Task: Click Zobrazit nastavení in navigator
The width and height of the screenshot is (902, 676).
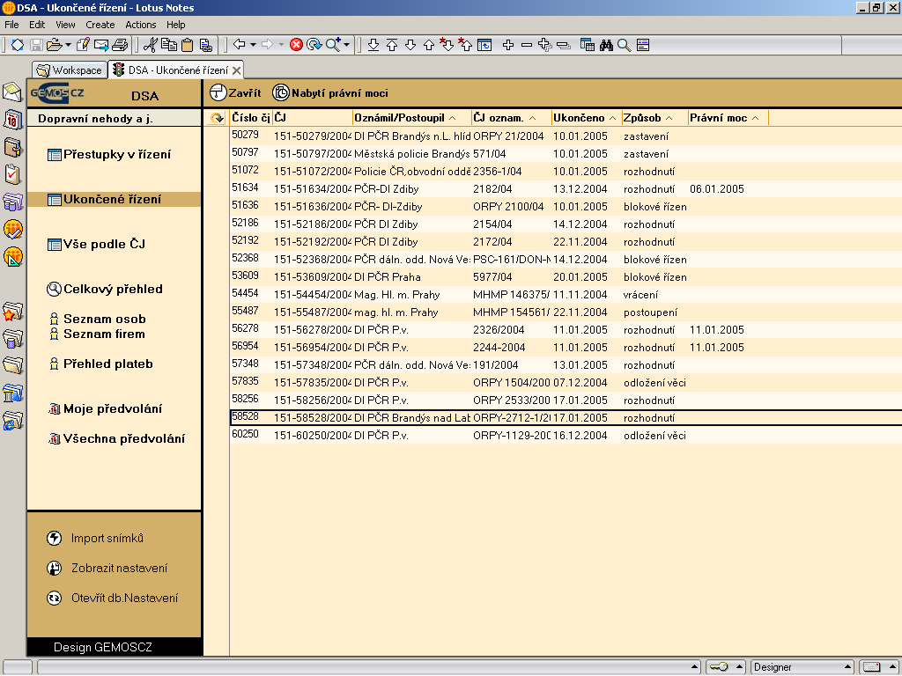Action: pos(107,568)
